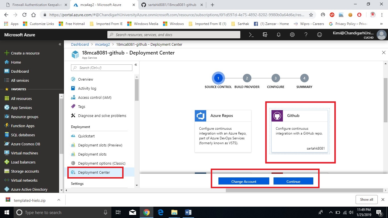The height and width of the screenshot is (218, 388).
Task: Click the Azure Cosmos DB icon
Action: tap(7, 144)
